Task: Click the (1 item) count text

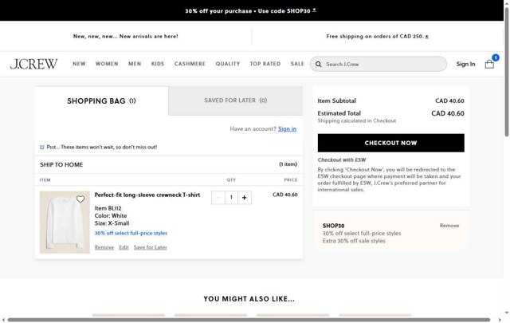Action: coord(288,164)
